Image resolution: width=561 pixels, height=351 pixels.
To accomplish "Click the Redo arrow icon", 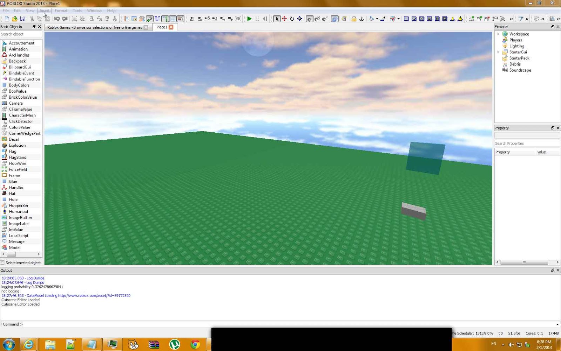I will (x=65, y=19).
